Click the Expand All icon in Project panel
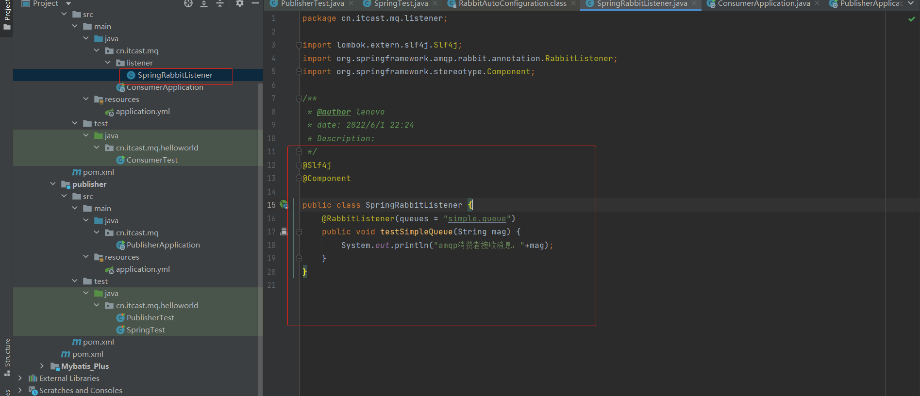This screenshot has width=920, height=396. coord(204,3)
